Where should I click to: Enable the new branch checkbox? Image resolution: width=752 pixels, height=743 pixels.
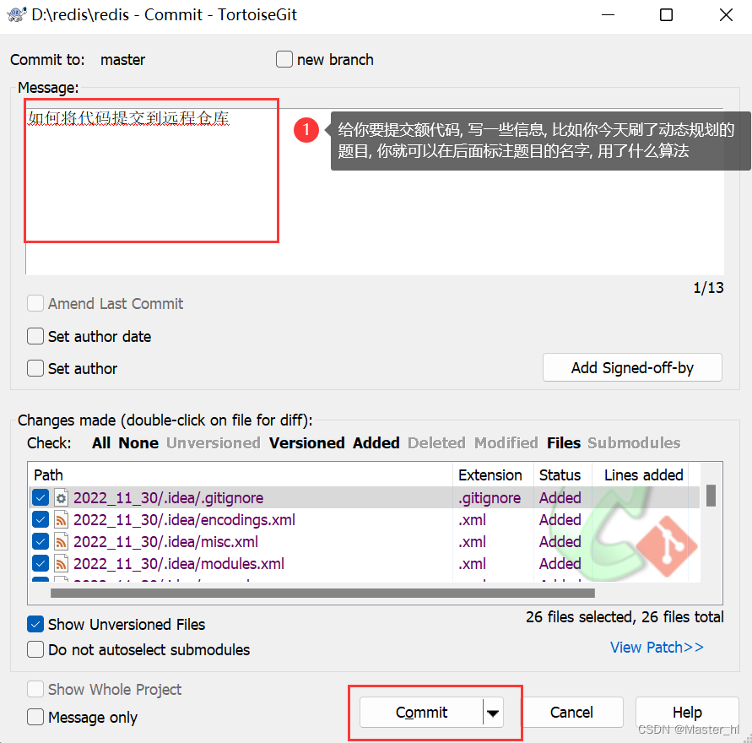[284, 59]
